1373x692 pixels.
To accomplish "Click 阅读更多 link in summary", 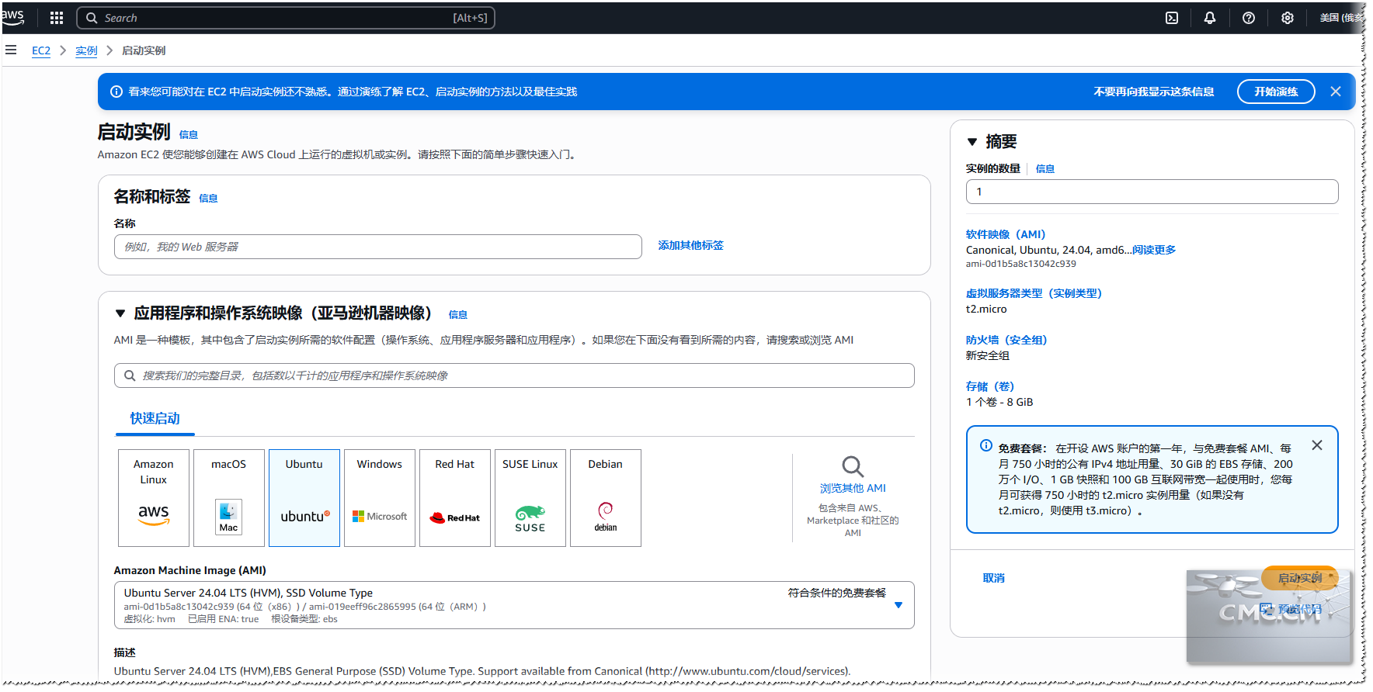I will pyautogui.click(x=1154, y=250).
